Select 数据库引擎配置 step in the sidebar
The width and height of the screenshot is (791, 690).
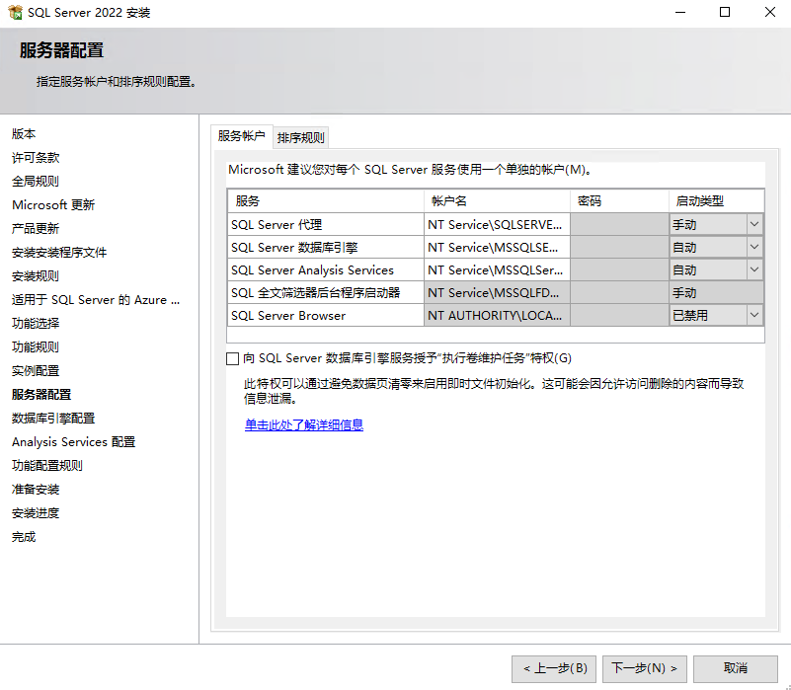[x=53, y=419]
